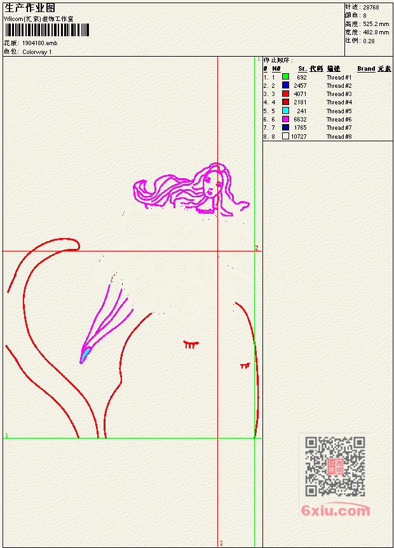Image resolution: width=394 pixels, height=548 pixels.
Task: Pick the white swatch for Thread #8
Action: pos(285,136)
